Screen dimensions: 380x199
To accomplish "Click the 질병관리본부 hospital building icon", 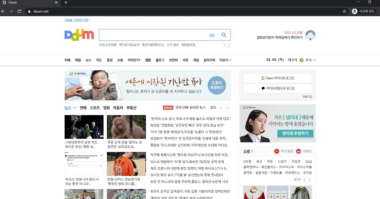I will pos(310,35).
